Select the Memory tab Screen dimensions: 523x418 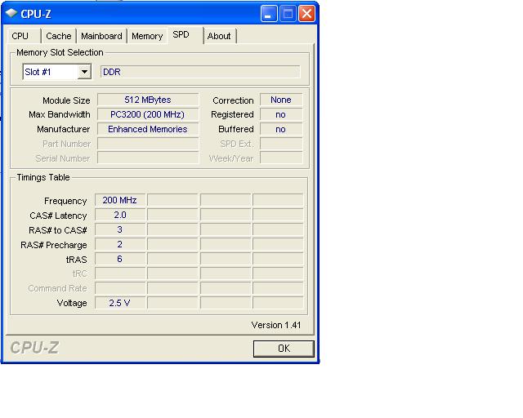coord(147,36)
